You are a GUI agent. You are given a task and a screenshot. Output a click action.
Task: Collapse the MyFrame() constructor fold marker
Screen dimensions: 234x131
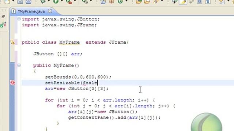click(19, 65)
